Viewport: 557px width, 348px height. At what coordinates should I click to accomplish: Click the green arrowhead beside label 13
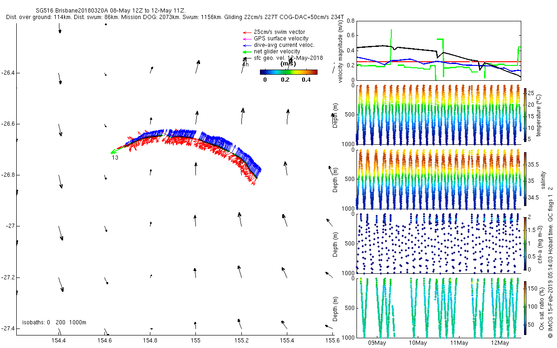click(113, 152)
